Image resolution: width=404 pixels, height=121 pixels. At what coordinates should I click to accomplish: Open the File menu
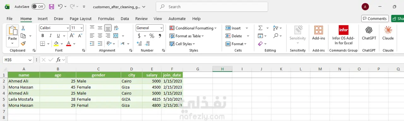(x=9, y=18)
